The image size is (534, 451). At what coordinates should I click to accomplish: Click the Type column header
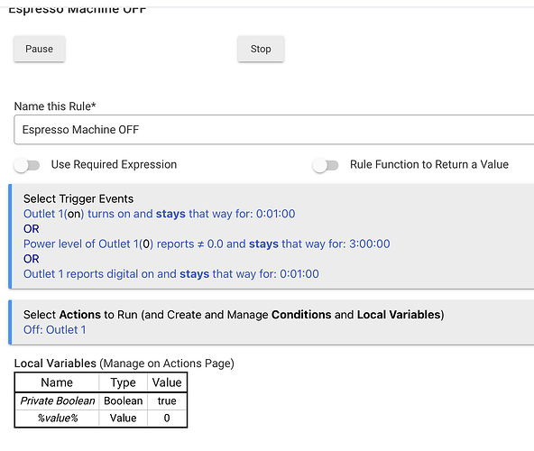pyautogui.click(x=123, y=382)
